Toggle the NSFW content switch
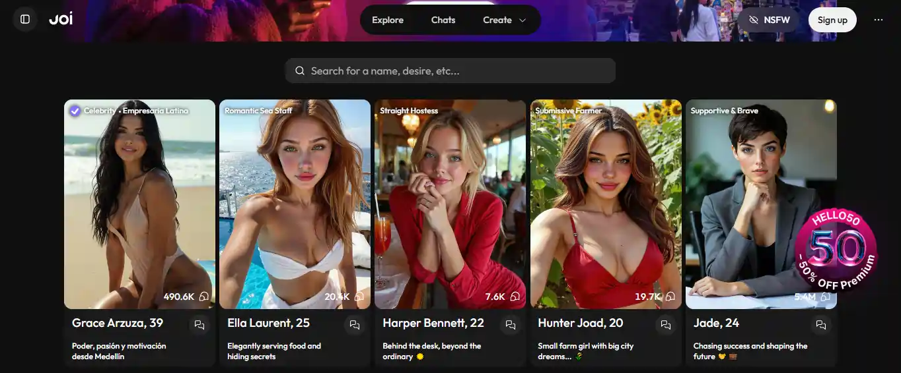Viewport: 901px width, 373px height. [768, 20]
